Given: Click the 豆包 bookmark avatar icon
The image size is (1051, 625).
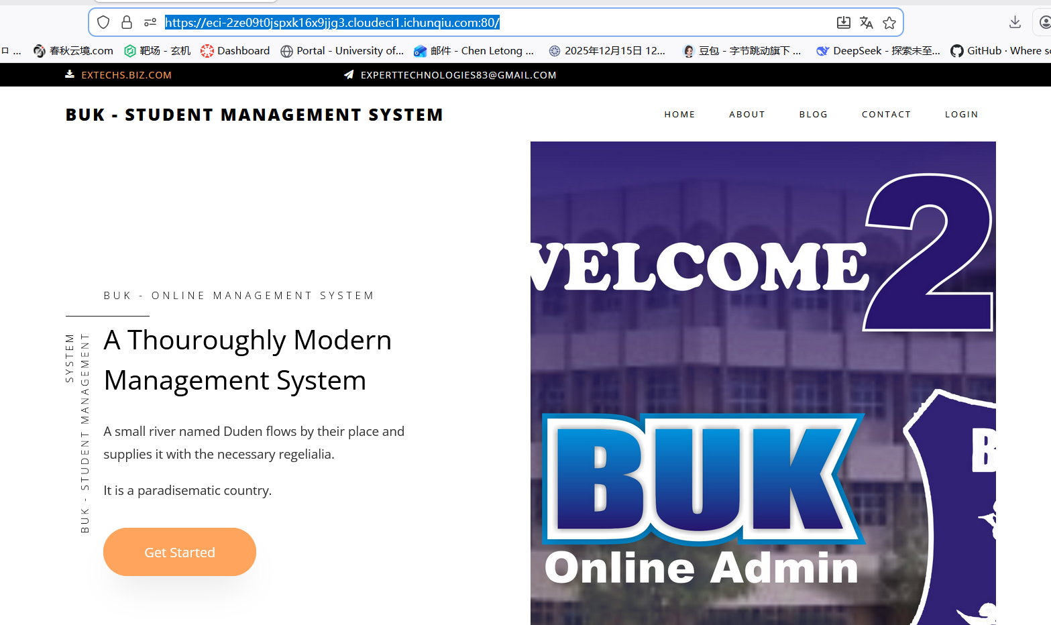Looking at the screenshot, I should (x=689, y=51).
